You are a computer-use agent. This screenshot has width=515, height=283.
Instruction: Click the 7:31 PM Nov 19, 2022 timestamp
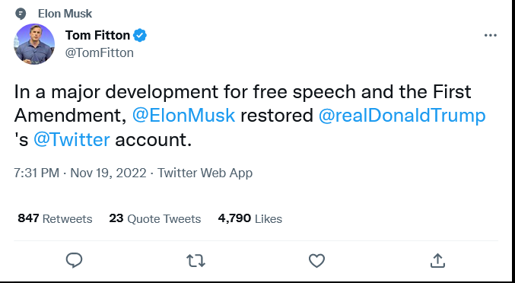coord(80,173)
